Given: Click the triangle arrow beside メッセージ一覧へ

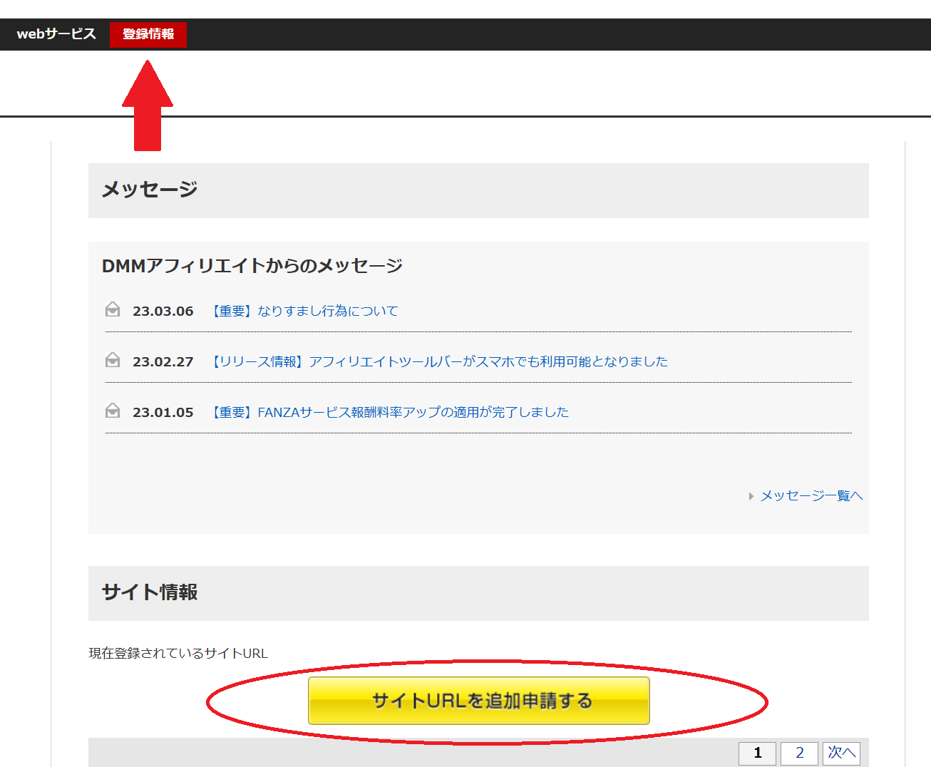Looking at the screenshot, I should (751, 496).
